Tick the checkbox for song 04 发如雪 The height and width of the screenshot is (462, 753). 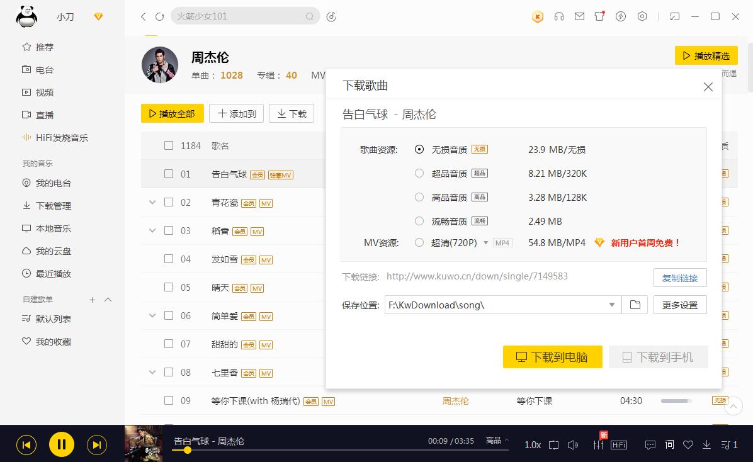click(169, 259)
